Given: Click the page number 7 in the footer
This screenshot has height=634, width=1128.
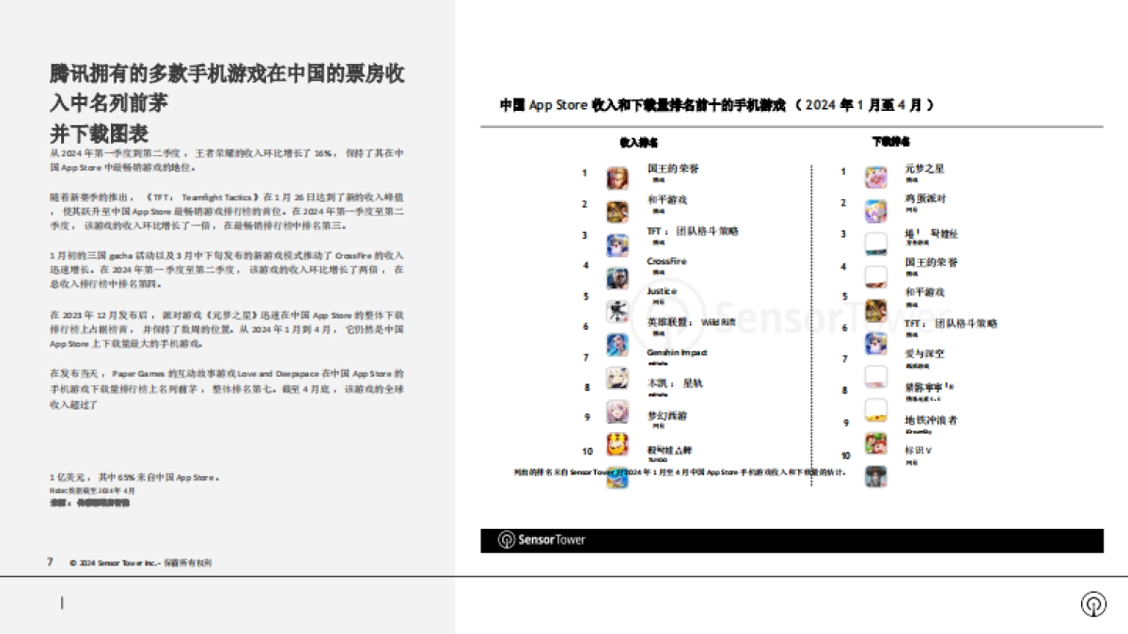Looking at the screenshot, I should click(50, 562).
